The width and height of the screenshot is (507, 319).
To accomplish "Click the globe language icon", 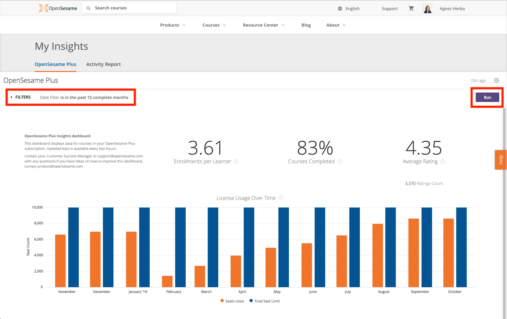I will (x=340, y=9).
